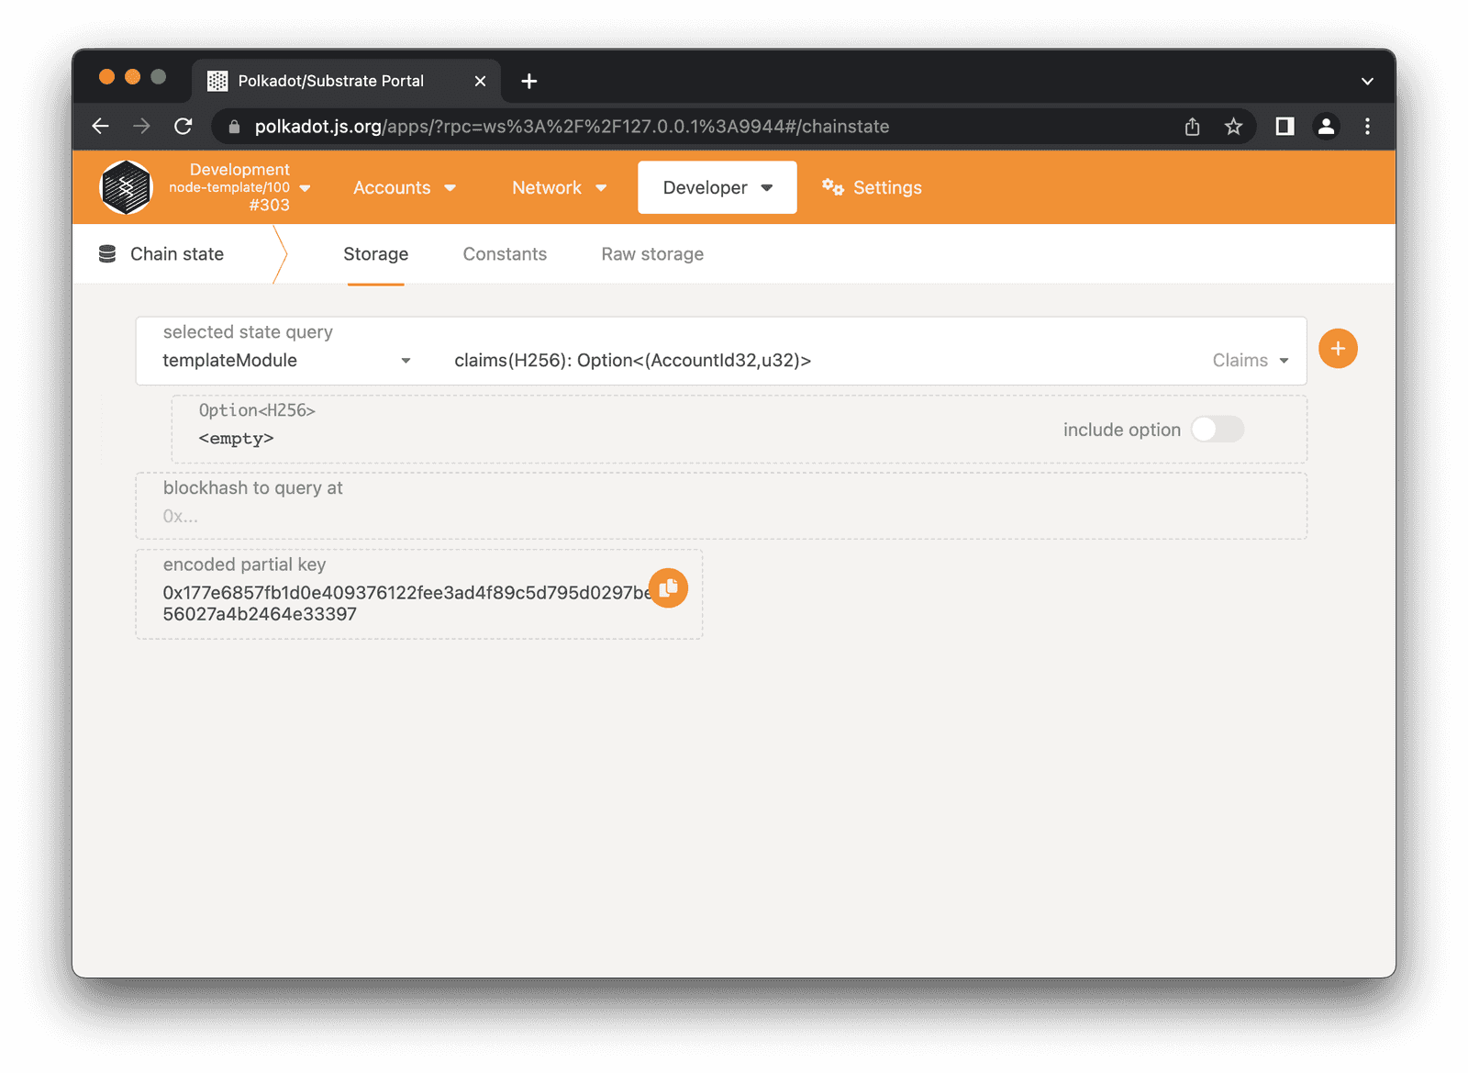This screenshot has width=1468, height=1073.
Task: Switch to the Raw storage tab
Action: point(652,254)
